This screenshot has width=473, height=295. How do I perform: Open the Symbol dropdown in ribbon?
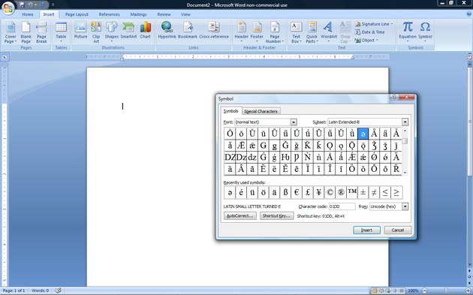pyautogui.click(x=425, y=32)
